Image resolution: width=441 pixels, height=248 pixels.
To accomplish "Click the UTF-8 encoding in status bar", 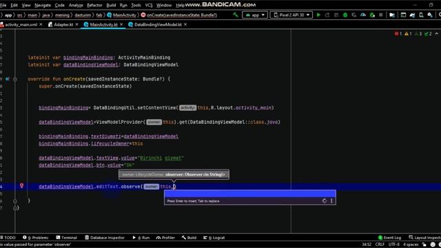I will (393, 245).
